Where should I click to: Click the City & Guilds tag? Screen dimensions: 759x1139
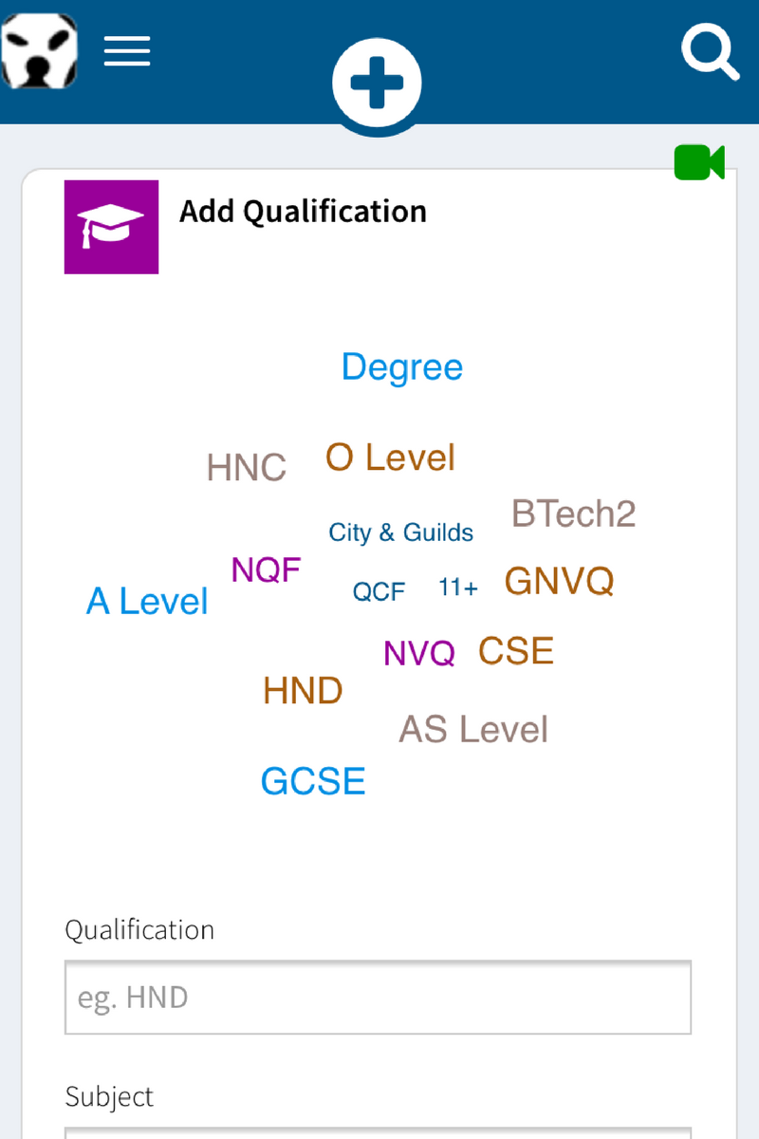coord(401,532)
